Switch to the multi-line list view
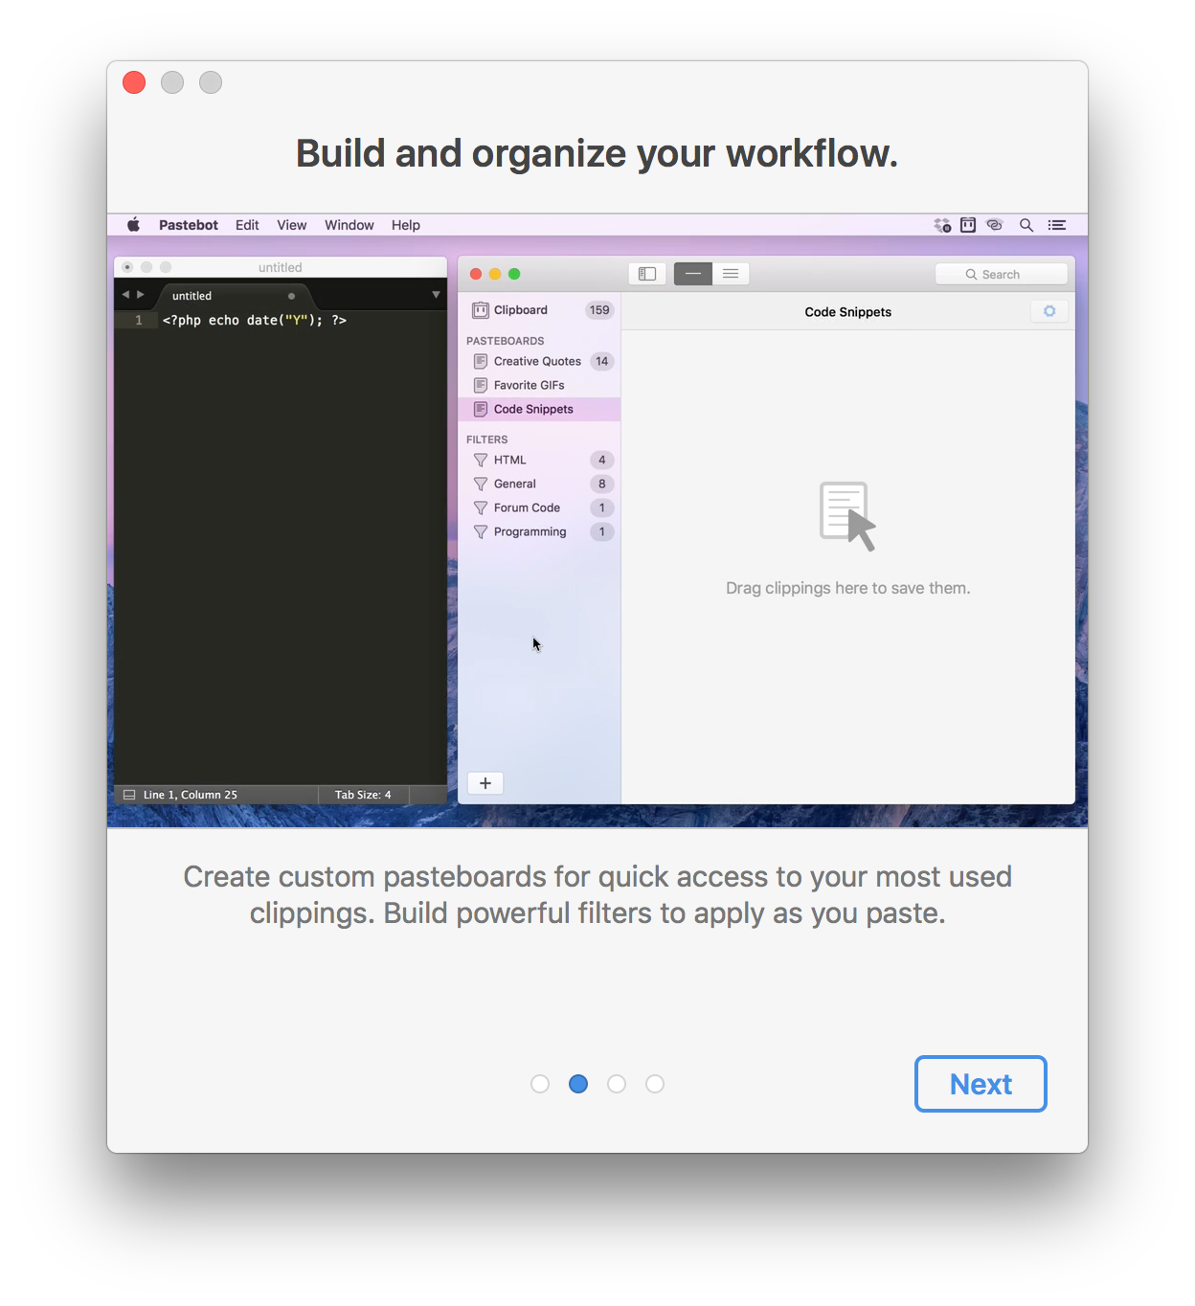 (731, 274)
